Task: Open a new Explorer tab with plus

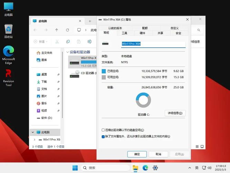Action: (90, 21)
